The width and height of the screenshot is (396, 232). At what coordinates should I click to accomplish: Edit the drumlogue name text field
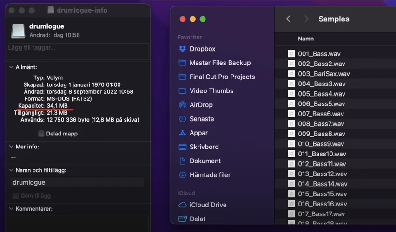[78, 182]
